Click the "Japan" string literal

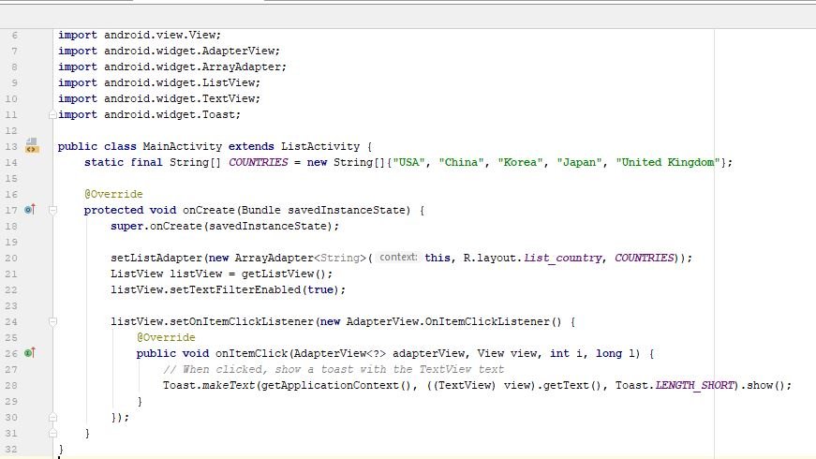point(580,162)
